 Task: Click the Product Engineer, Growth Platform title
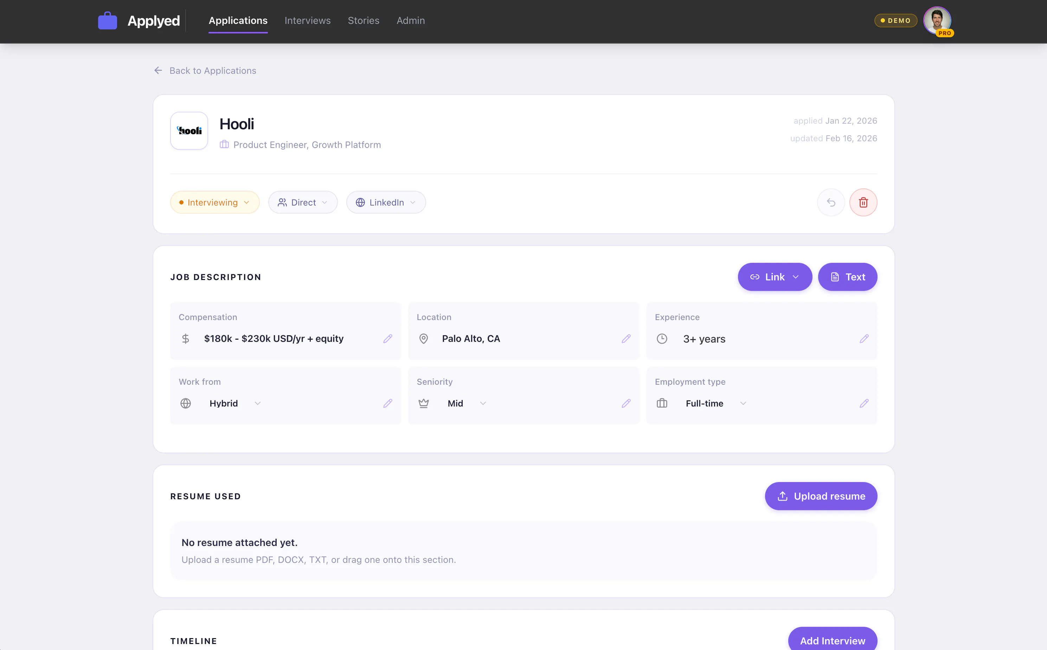pyautogui.click(x=307, y=145)
